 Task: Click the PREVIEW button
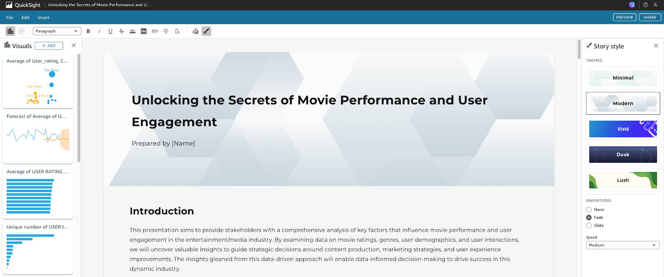click(x=625, y=17)
